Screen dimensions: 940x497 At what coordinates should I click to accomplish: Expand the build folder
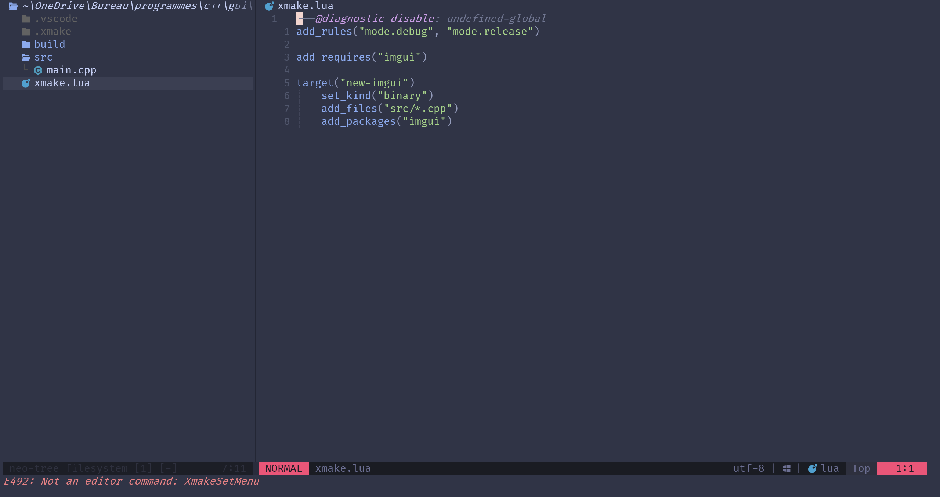point(50,44)
